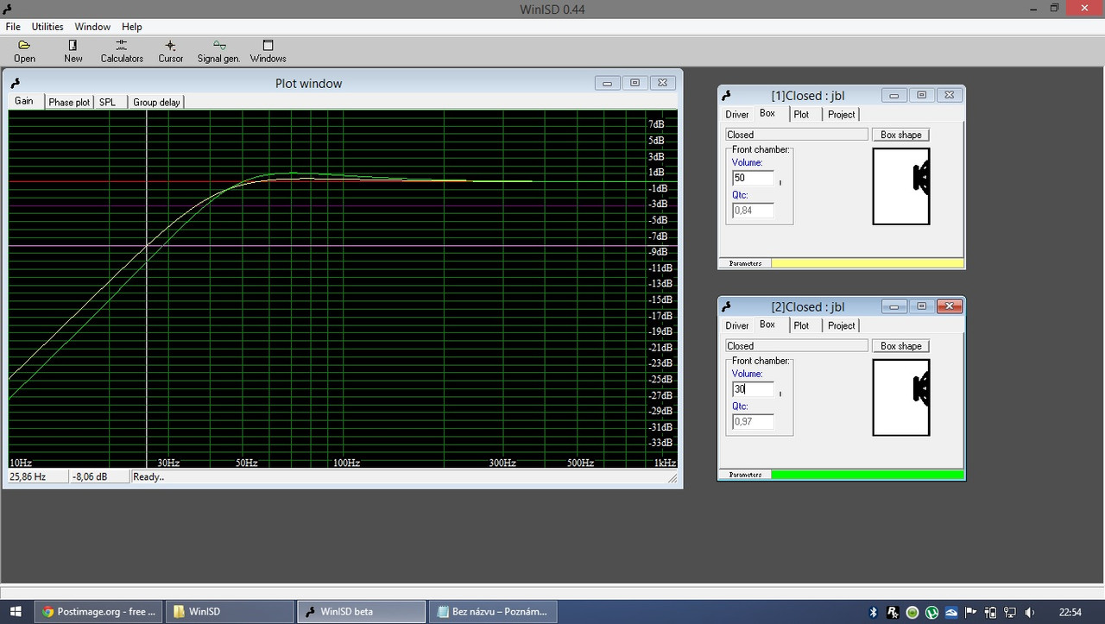Create a new project with New icon
The image size is (1105, 624).
click(x=73, y=51)
